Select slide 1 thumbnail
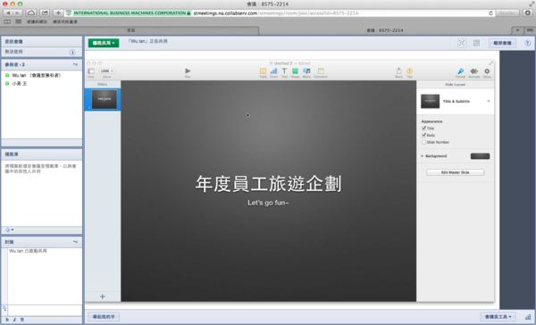 [x=105, y=99]
